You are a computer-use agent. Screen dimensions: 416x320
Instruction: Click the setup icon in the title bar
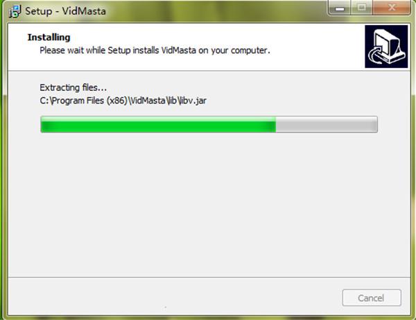[15, 11]
